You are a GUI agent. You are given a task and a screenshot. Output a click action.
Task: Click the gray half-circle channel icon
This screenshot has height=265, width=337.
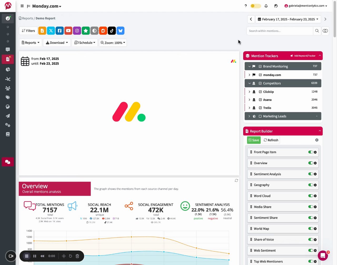click(94, 31)
